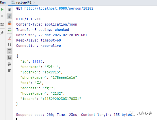This screenshot has width=157, height=120.
Task: Toggle Scroll to End icon
Action: 9,57
